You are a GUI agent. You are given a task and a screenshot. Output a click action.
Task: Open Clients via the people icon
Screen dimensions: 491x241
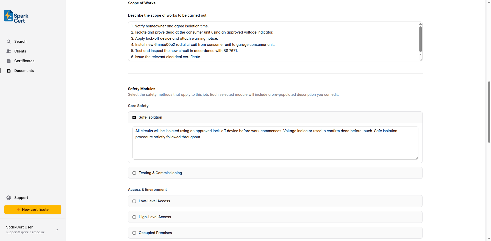click(x=9, y=51)
